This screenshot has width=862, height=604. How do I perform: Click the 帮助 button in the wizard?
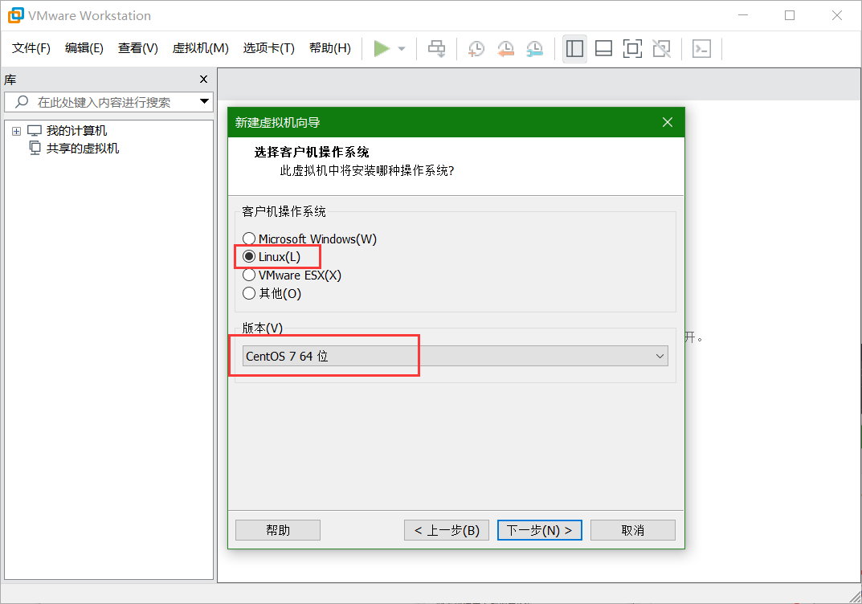tap(278, 530)
